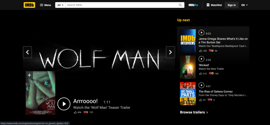Focus the Search IMDb field
This screenshot has height=125, width=270.
pos(122,5)
